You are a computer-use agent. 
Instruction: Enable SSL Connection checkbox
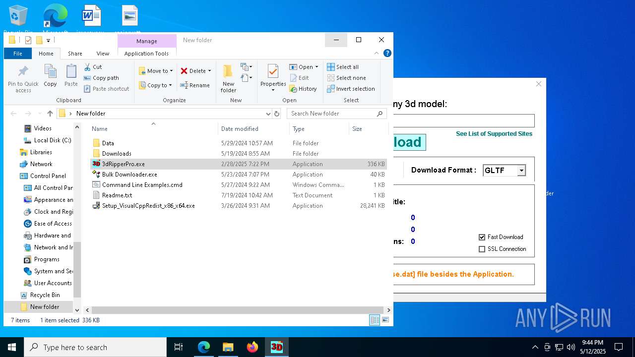click(x=482, y=249)
